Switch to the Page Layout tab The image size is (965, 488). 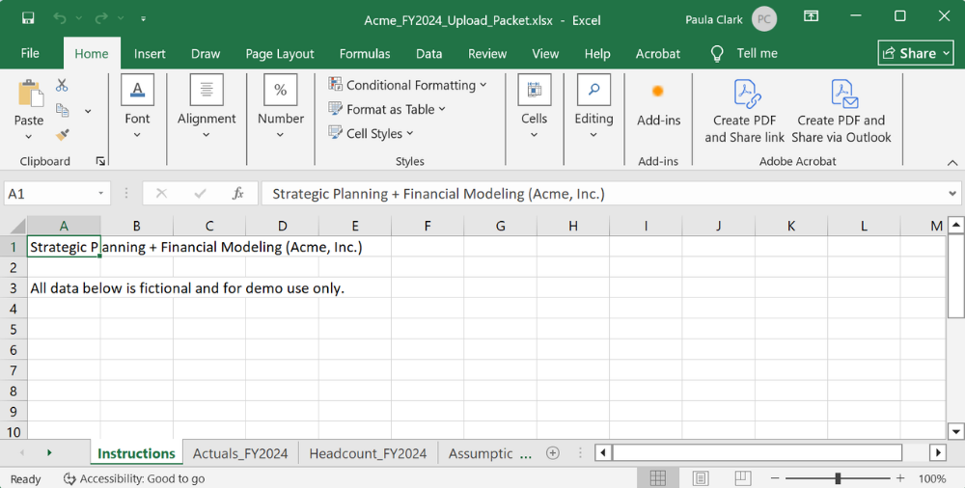(x=280, y=54)
